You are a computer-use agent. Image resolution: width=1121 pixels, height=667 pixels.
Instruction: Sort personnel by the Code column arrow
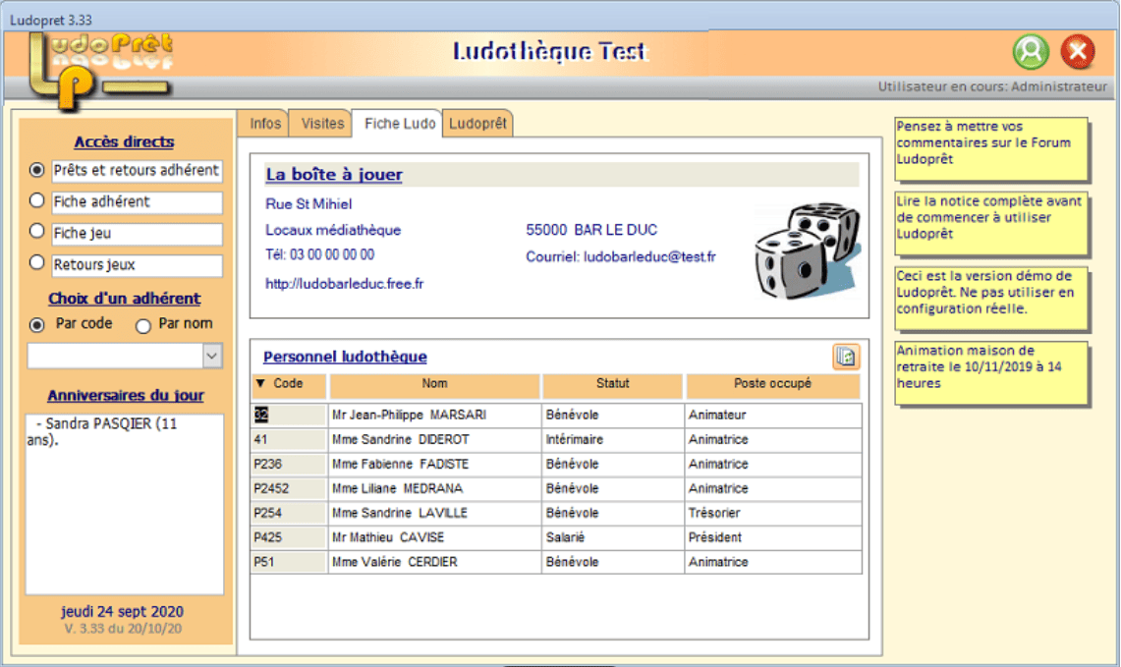261,384
